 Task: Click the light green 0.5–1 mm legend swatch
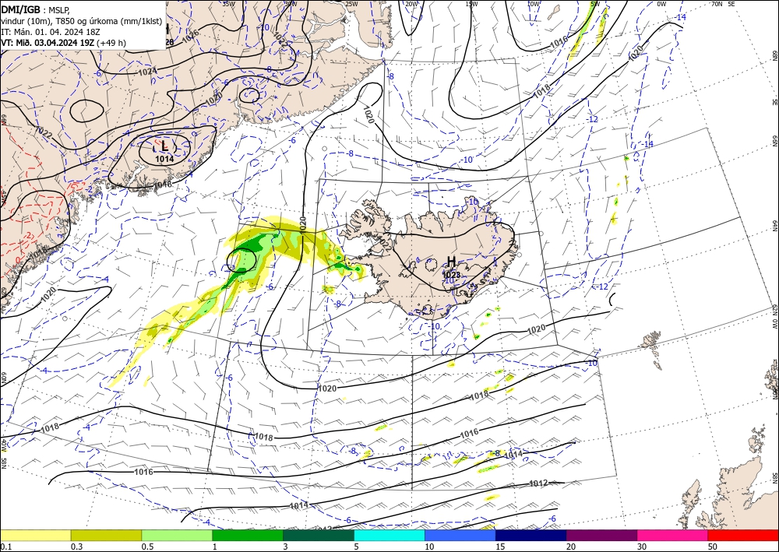[177, 535]
